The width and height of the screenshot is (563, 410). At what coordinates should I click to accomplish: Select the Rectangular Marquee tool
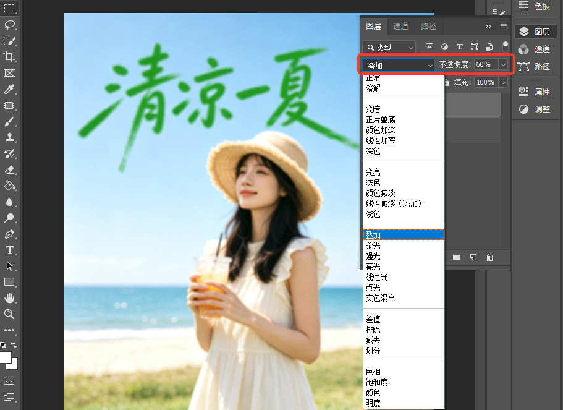(9, 8)
